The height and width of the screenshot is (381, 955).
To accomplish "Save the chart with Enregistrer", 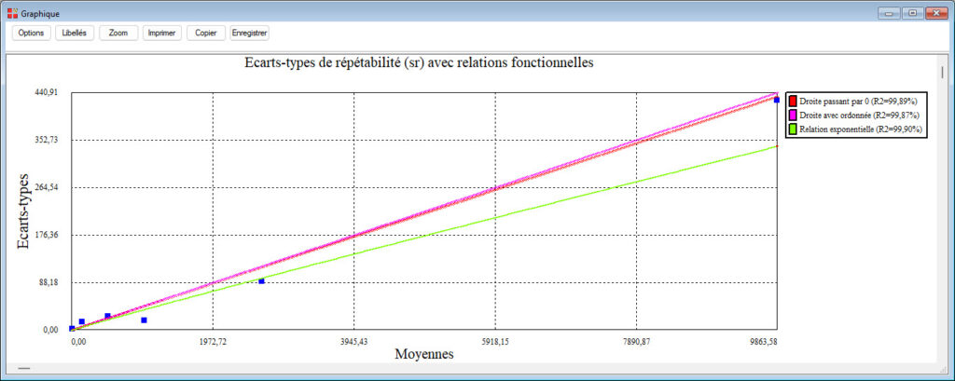I will coord(250,33).
